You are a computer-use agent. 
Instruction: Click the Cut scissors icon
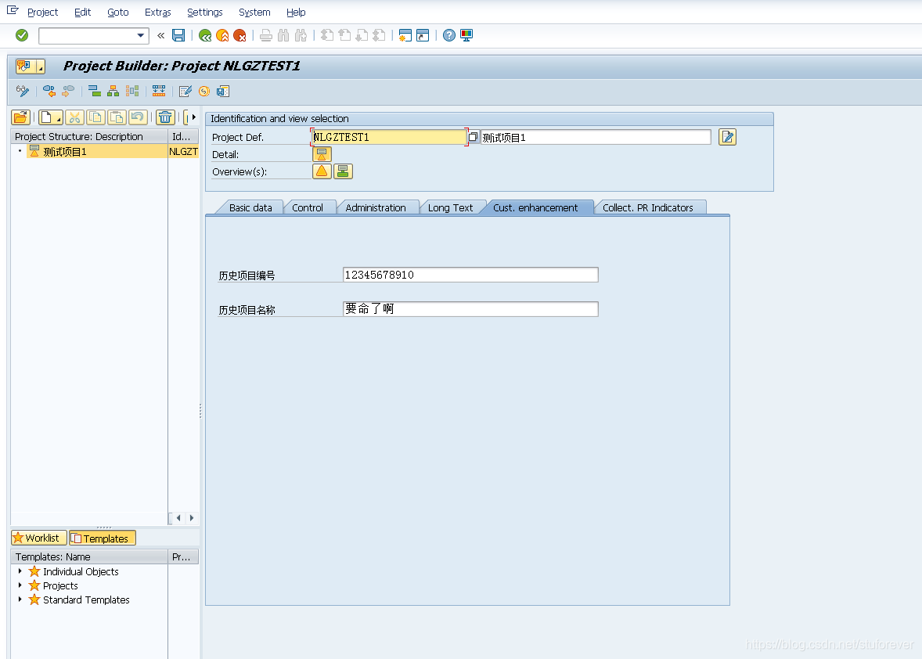coord(74,117)
